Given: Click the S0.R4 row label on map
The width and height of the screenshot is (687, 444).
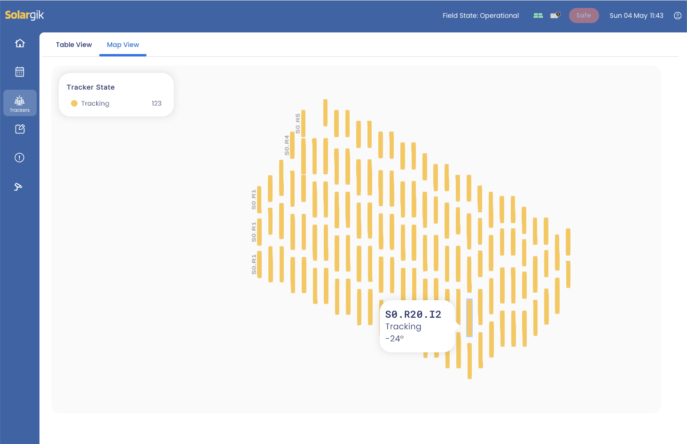Looking at the screenshot, I should [x=287, y=145].
